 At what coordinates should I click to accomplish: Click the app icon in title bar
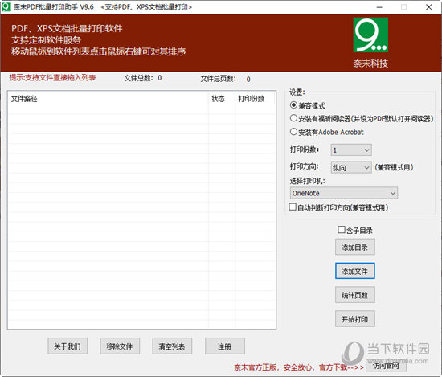(x=6, y=6)
